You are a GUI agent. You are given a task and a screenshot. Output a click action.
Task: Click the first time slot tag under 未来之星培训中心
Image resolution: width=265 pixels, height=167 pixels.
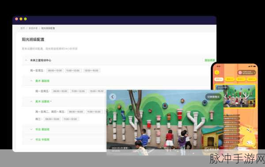click(x=55, y=71)
